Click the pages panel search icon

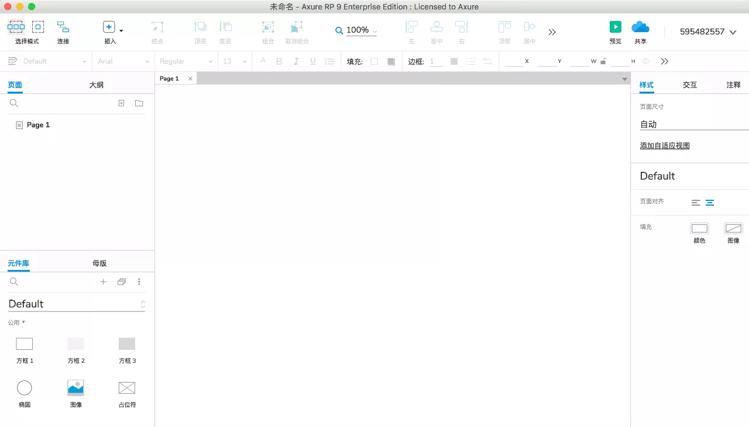pyautogui.click(x=14, y=103)
